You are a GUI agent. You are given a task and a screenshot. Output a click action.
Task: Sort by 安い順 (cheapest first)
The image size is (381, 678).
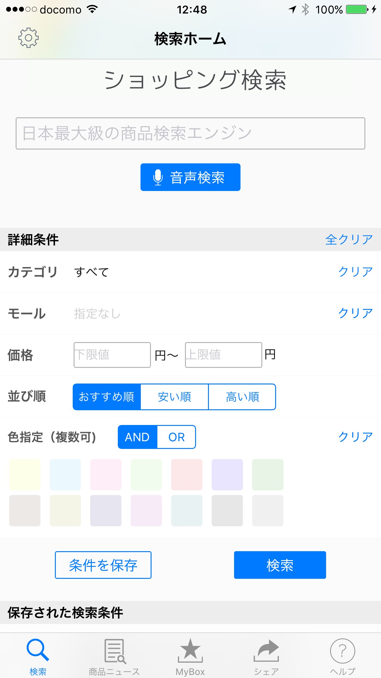point(175,397)
